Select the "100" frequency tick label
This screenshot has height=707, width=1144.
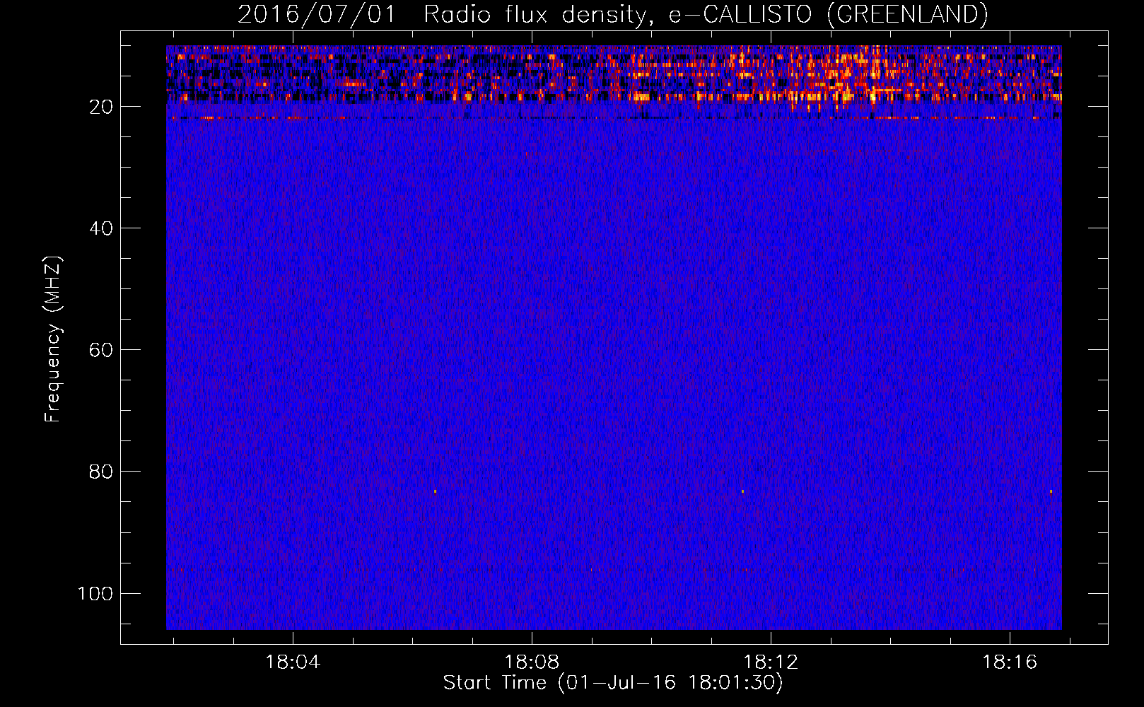[x=95, y=593]
